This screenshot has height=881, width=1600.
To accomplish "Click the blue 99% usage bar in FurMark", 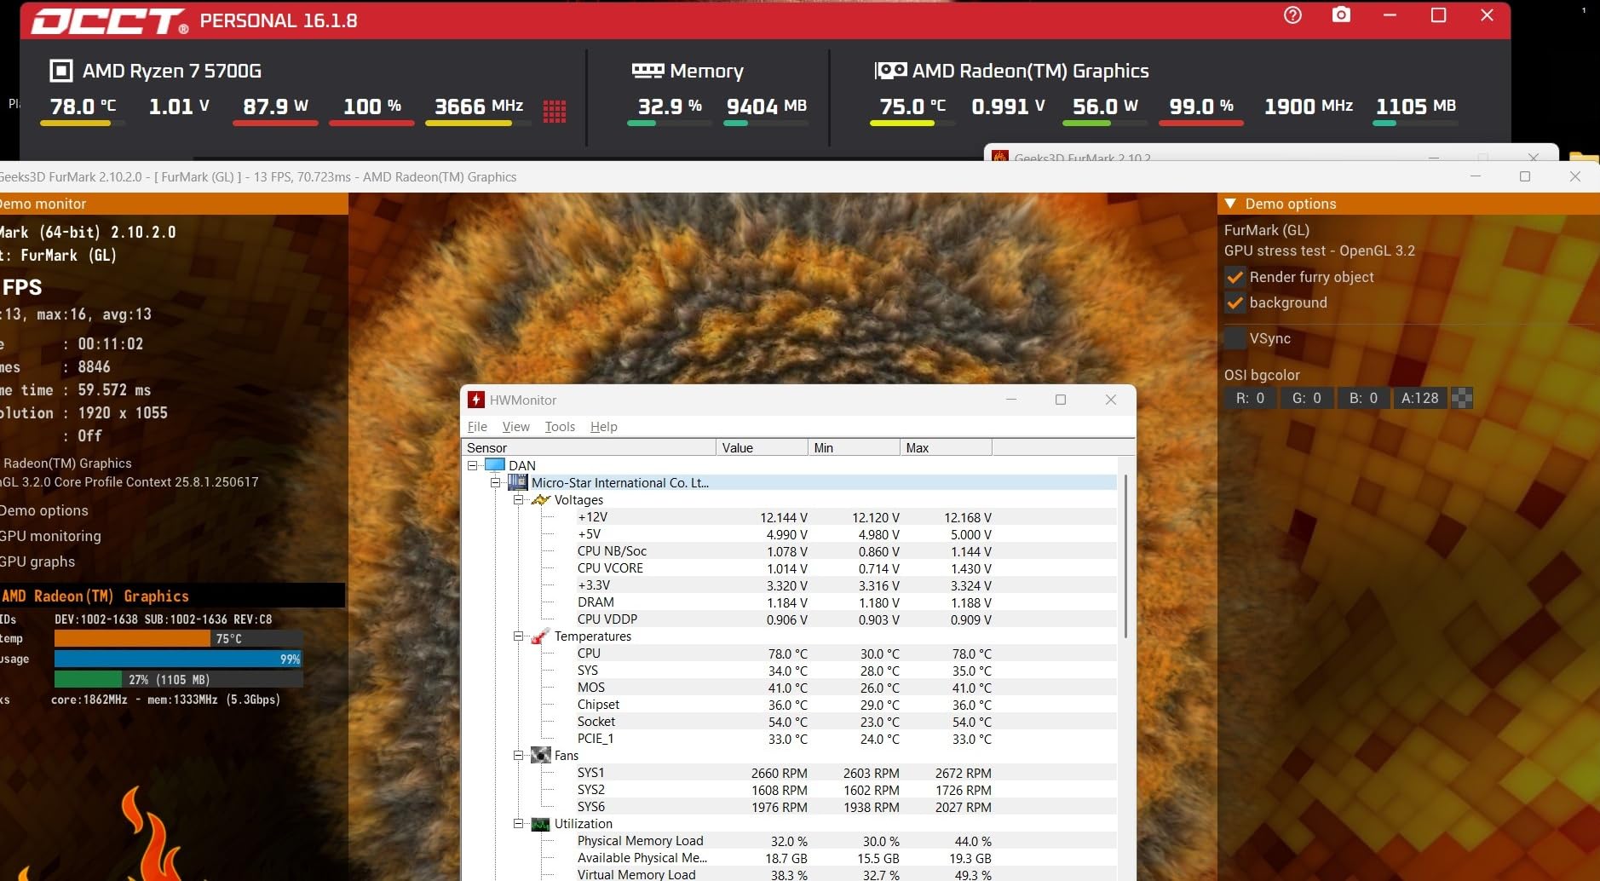I will (x=178, y=659).
